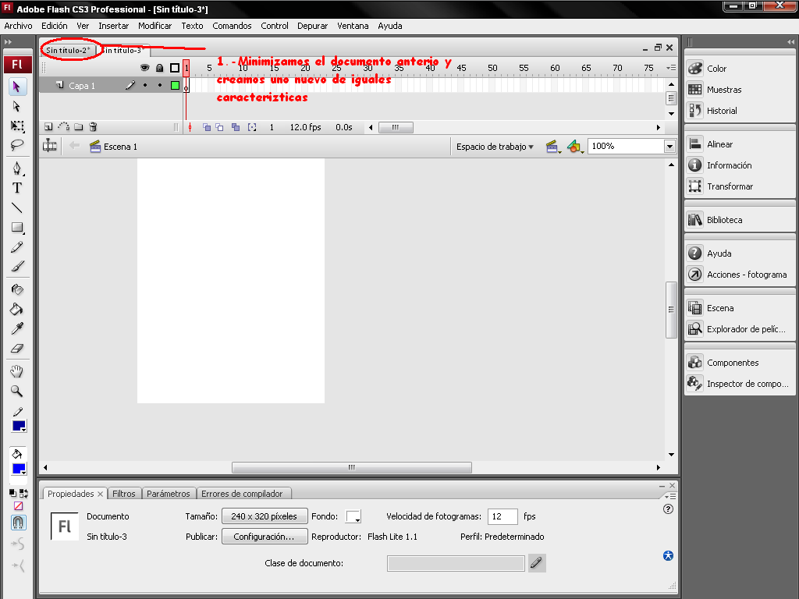Open the zoom 100% dropdown arrow
This screenshot has height=599, width=799.
click(669, 147)
